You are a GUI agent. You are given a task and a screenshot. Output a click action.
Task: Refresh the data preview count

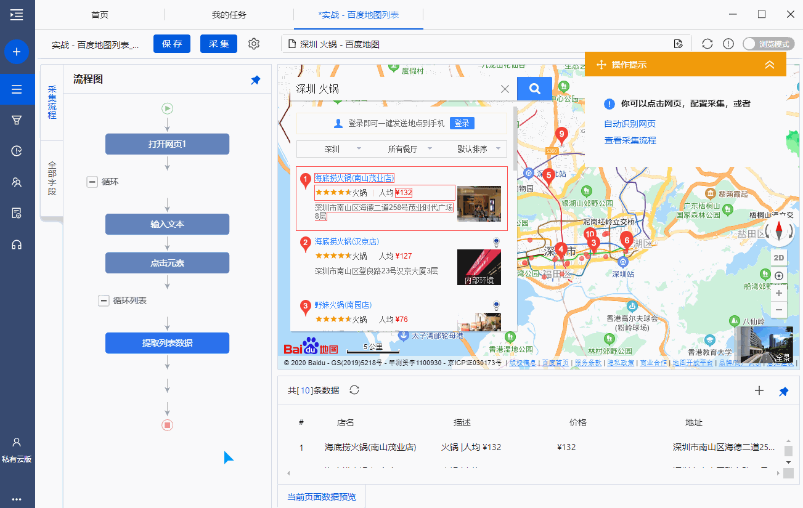tap(354, 390)
